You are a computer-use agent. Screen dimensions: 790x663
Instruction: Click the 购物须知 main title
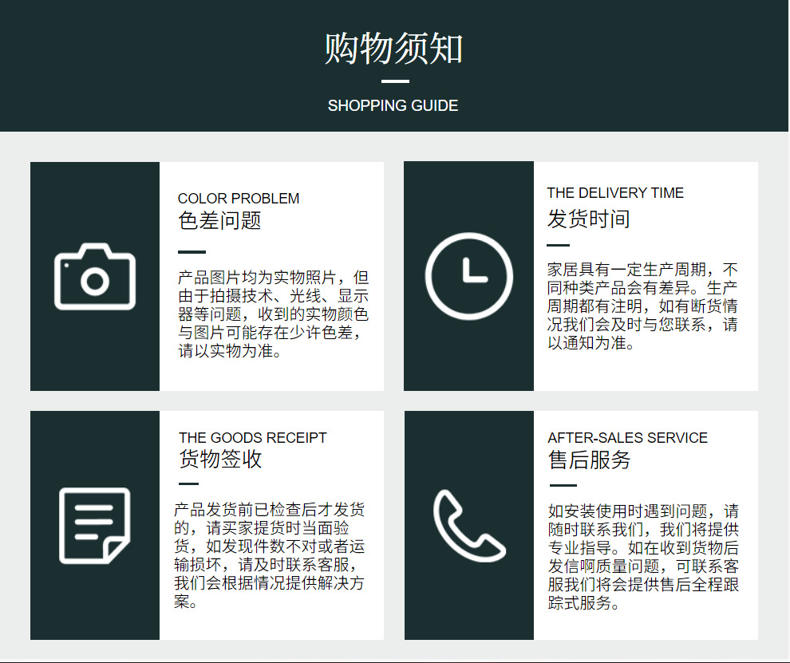[393, 48]
